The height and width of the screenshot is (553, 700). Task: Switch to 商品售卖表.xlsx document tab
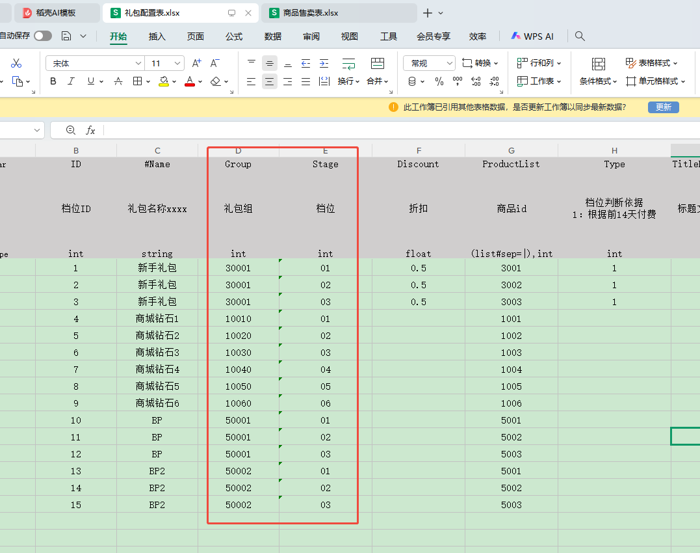click(311, 13)
